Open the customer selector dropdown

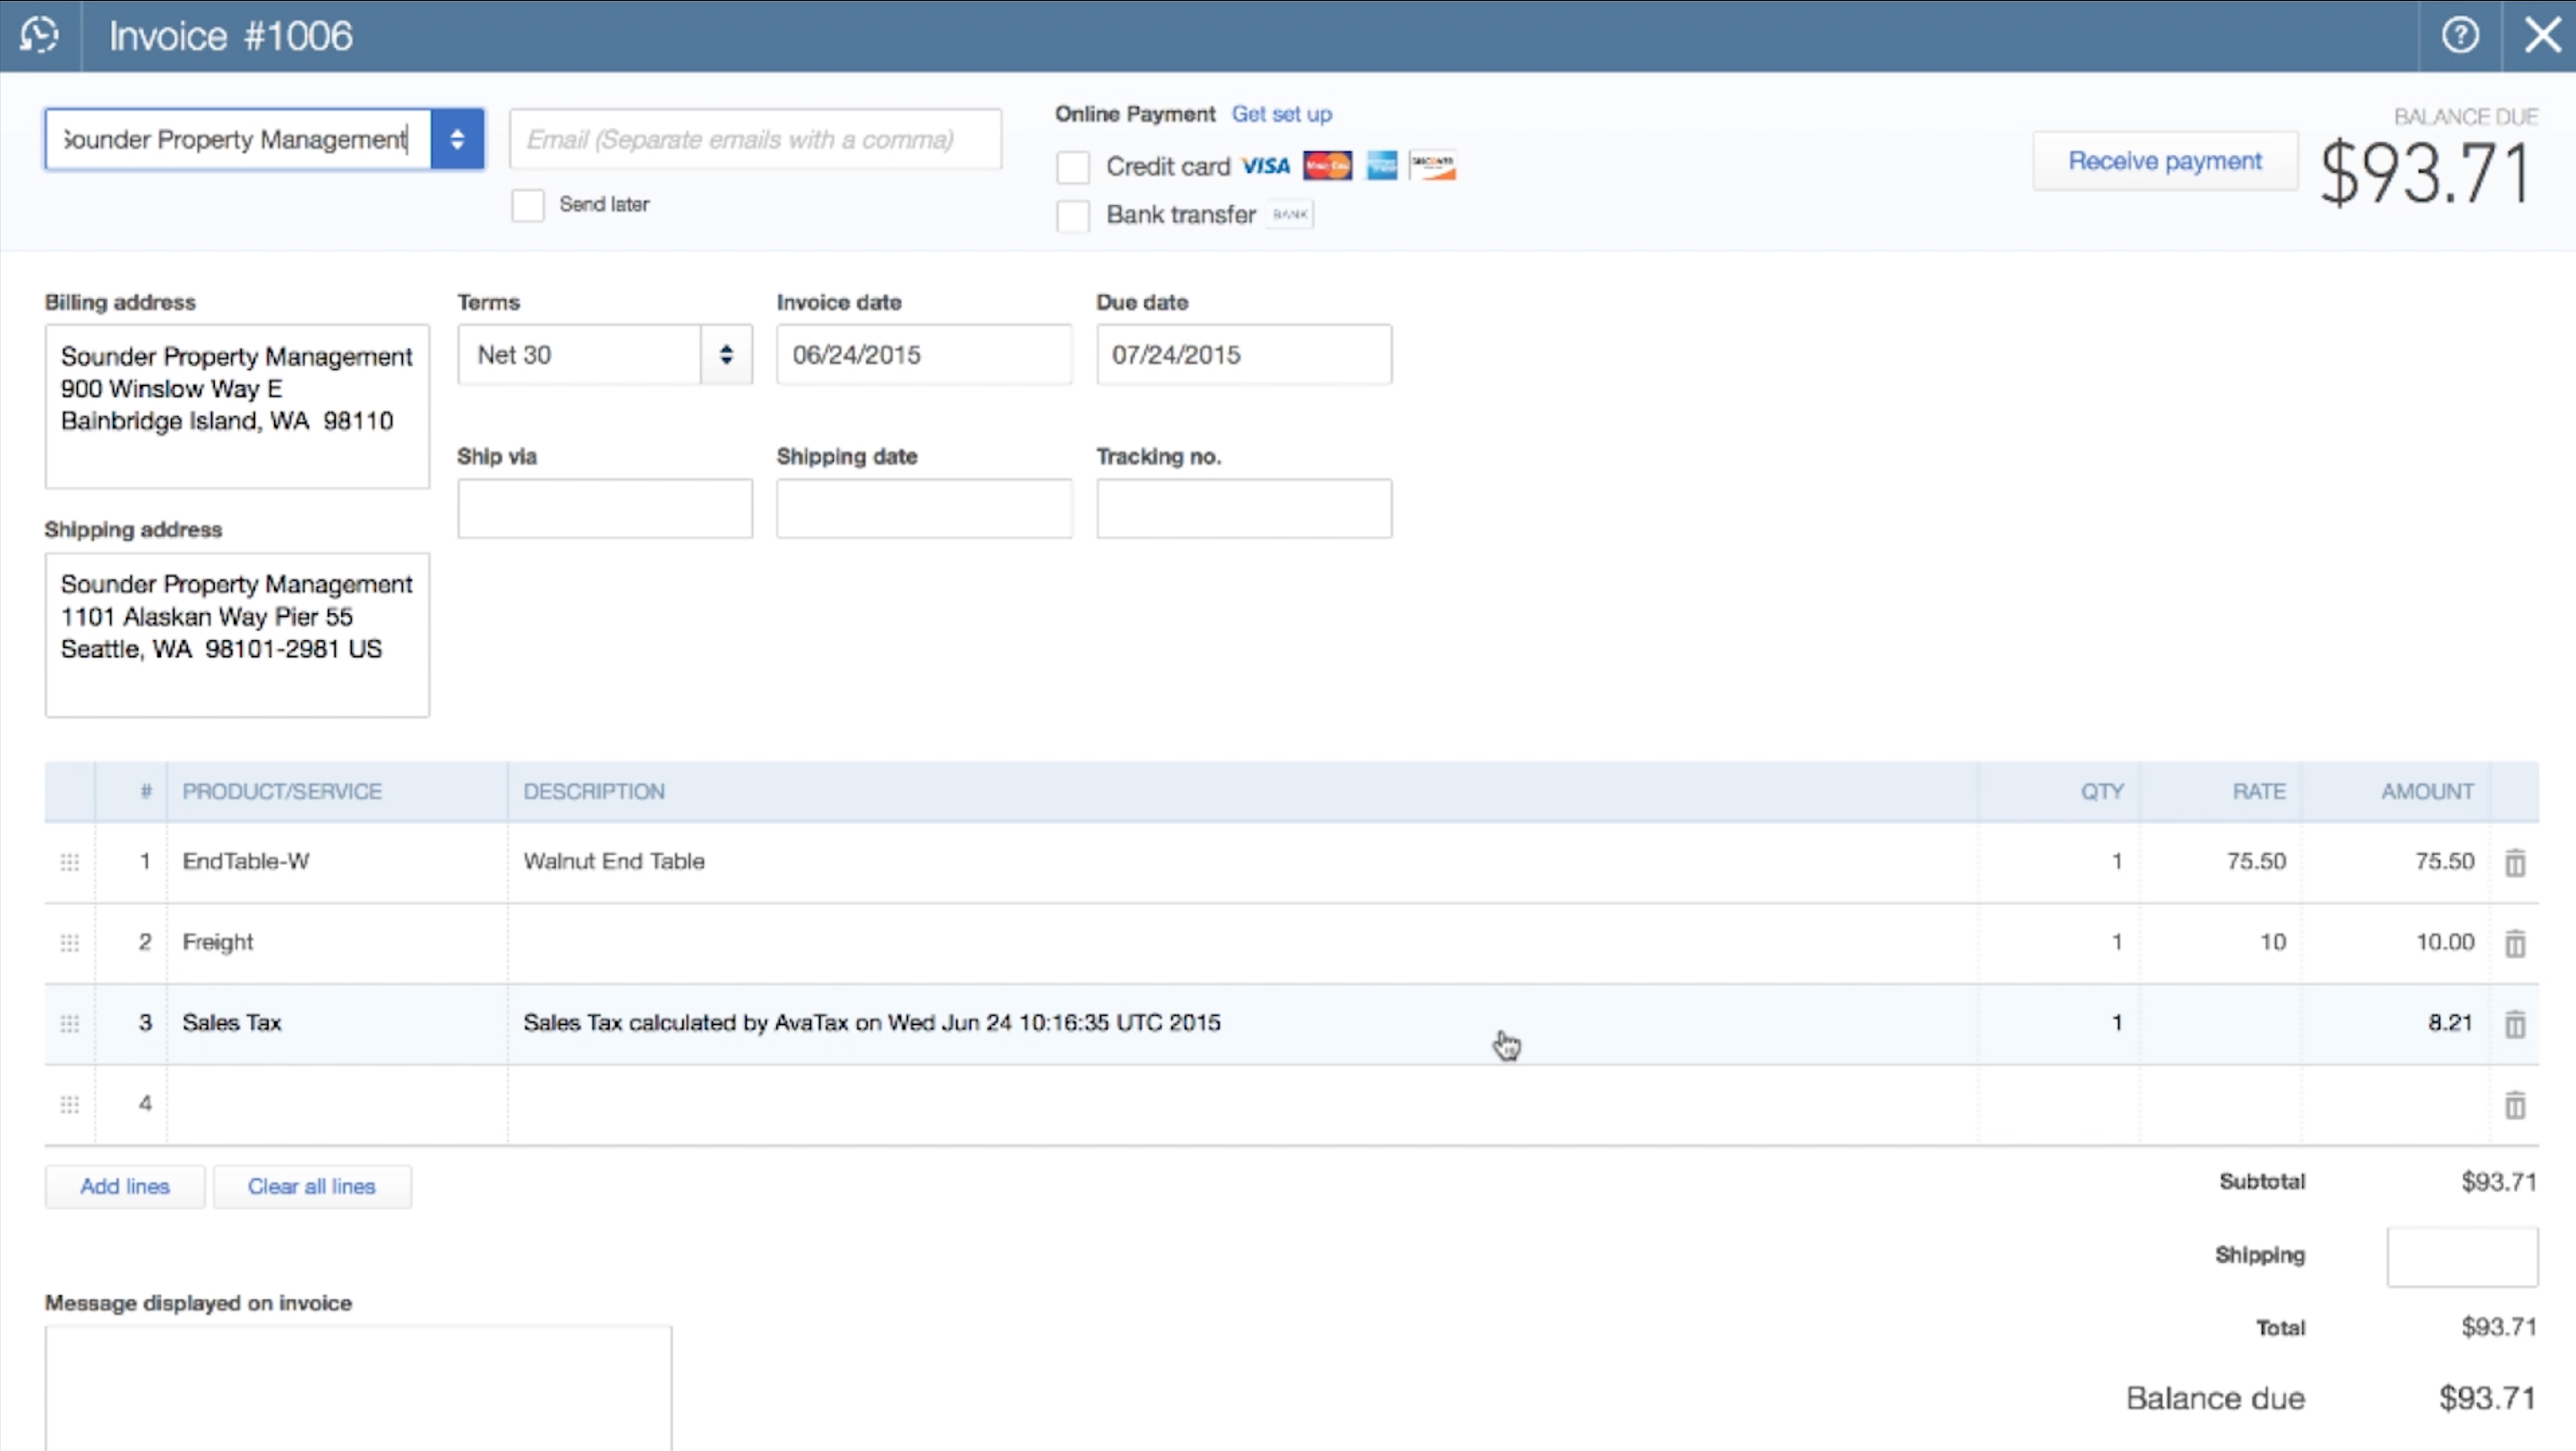457,139
